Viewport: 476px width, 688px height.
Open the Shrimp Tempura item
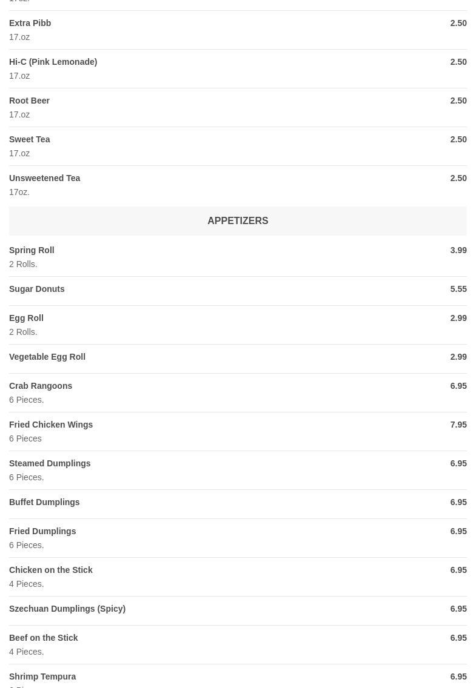[x=42, y=676]
